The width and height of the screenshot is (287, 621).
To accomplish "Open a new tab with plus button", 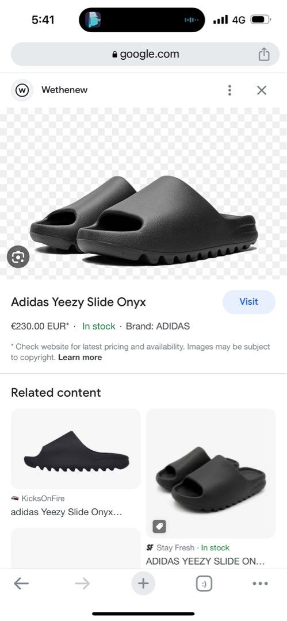I will coord(143,584).
